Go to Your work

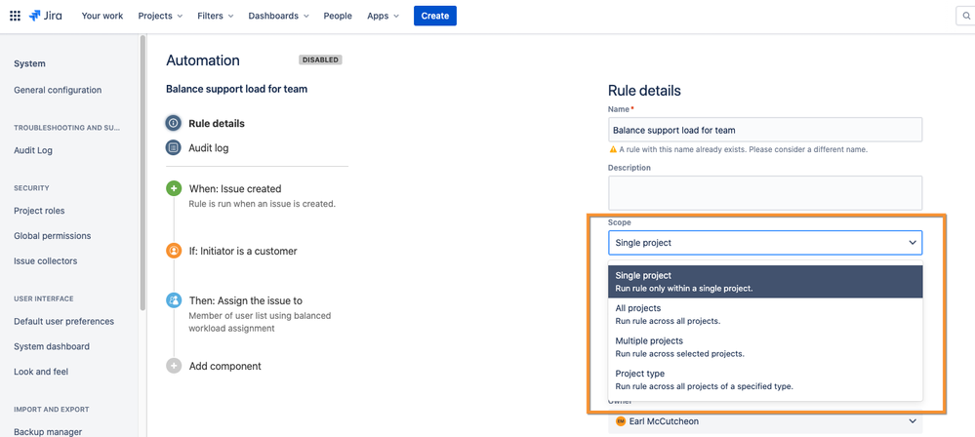pos(102,17)
